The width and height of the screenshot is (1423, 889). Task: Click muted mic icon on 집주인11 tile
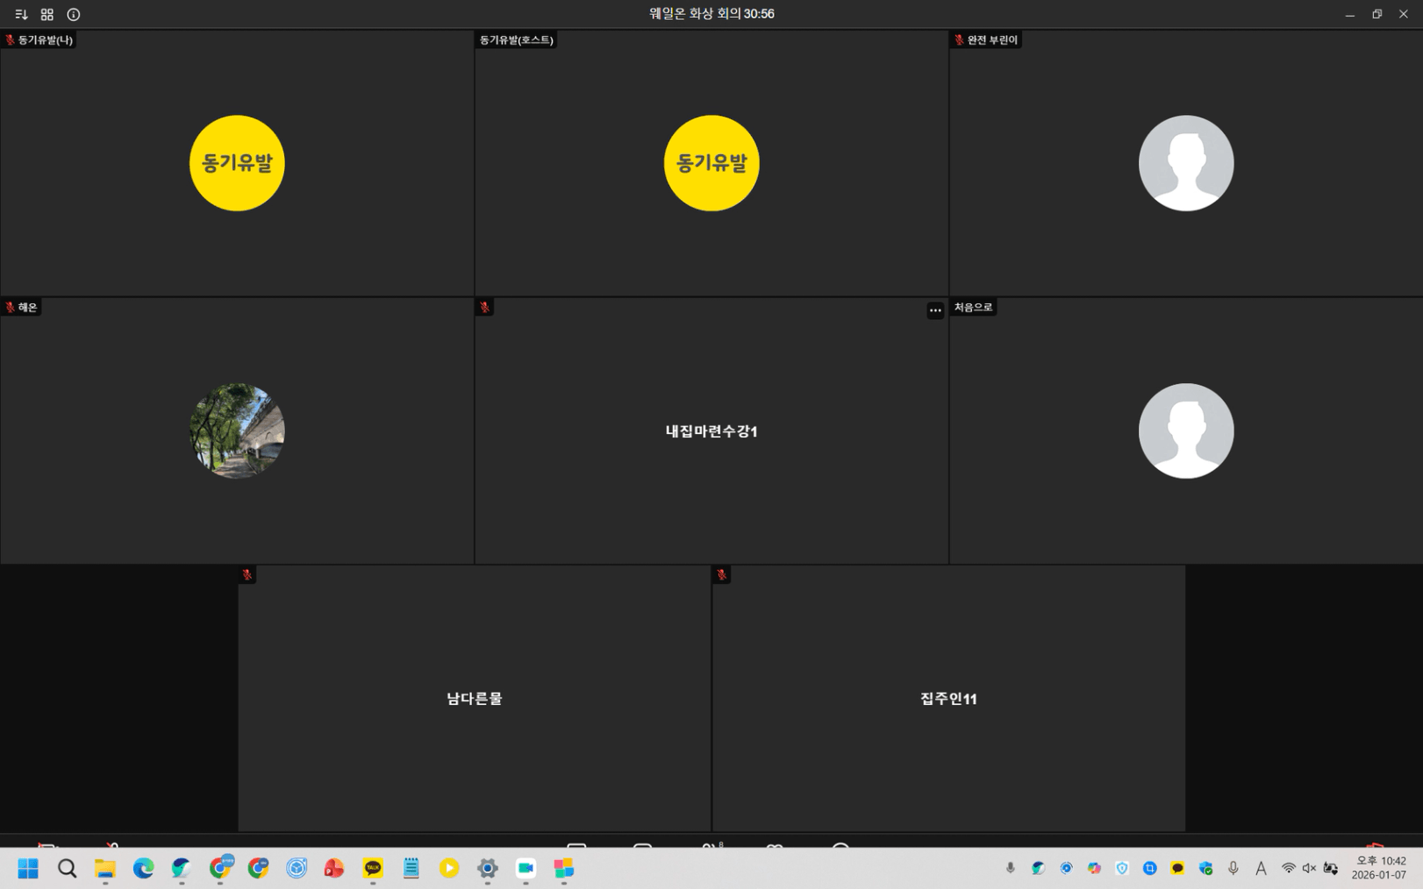tap(721, 575)
